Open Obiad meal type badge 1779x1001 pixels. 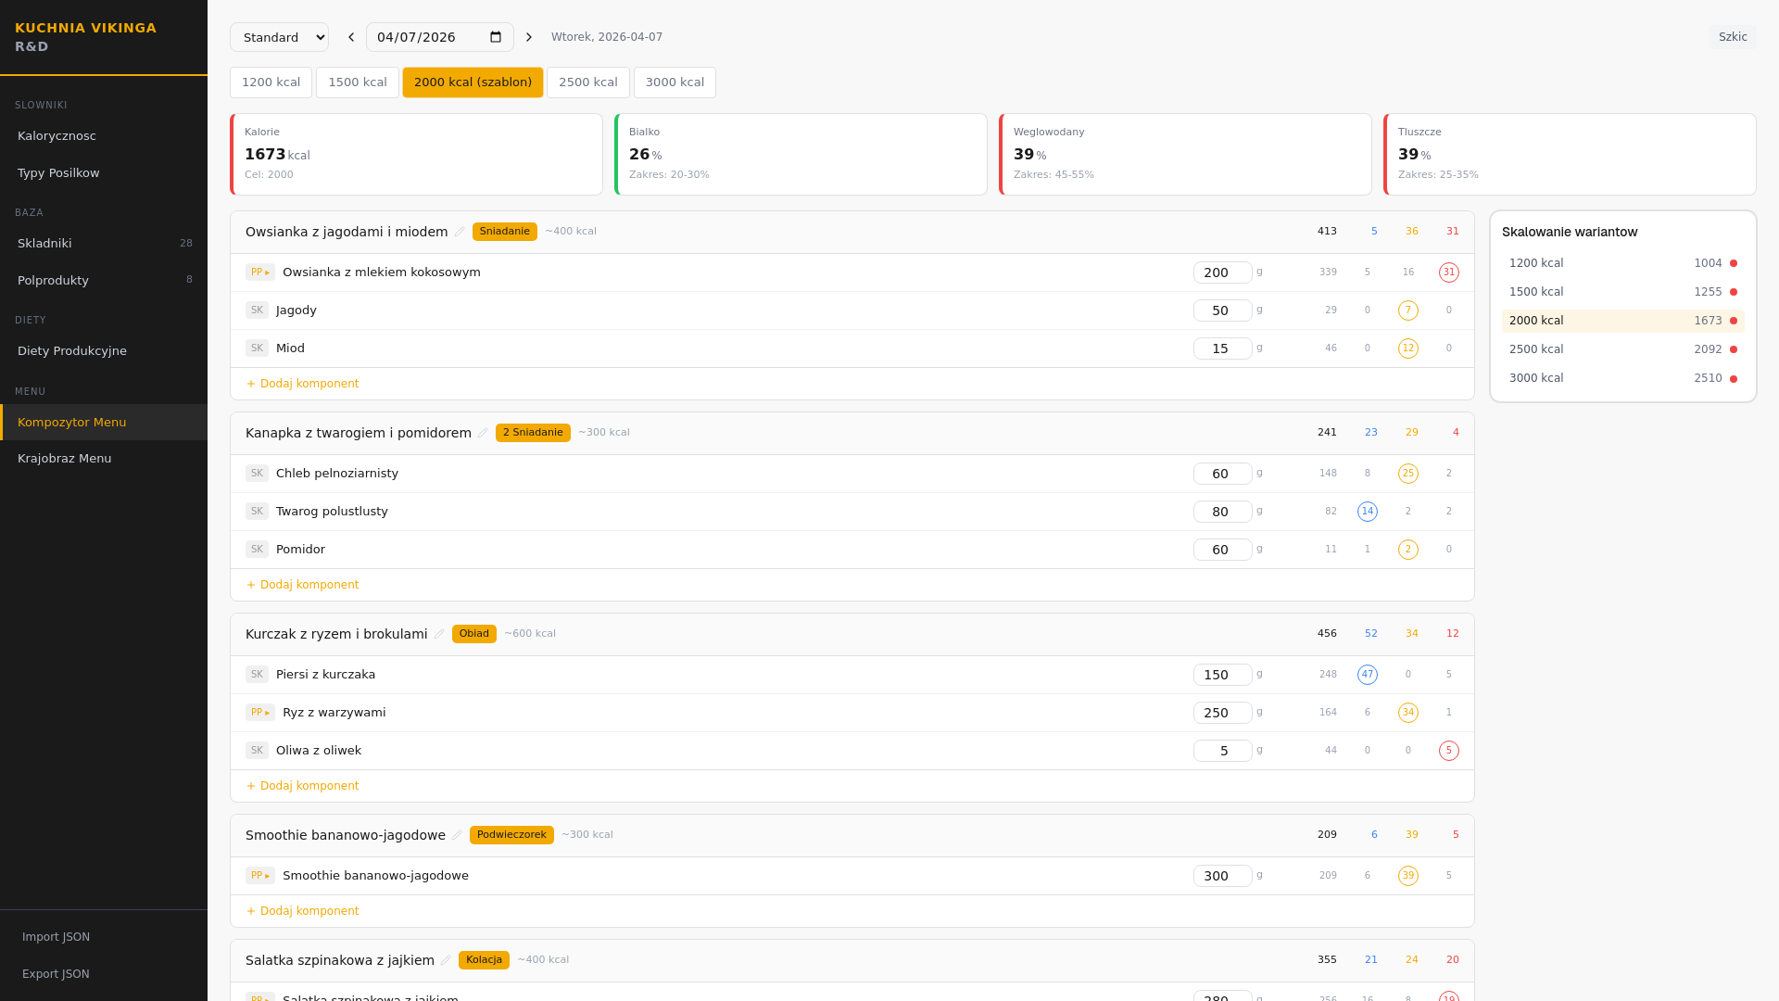click(x=474, y=634)
